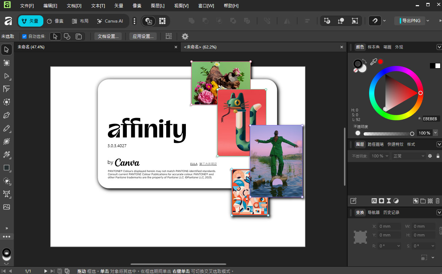Open the blend mode 正常 dropdown
This screenshot has width=442, height=274.
pyautogui.click(x=408, y=156)
